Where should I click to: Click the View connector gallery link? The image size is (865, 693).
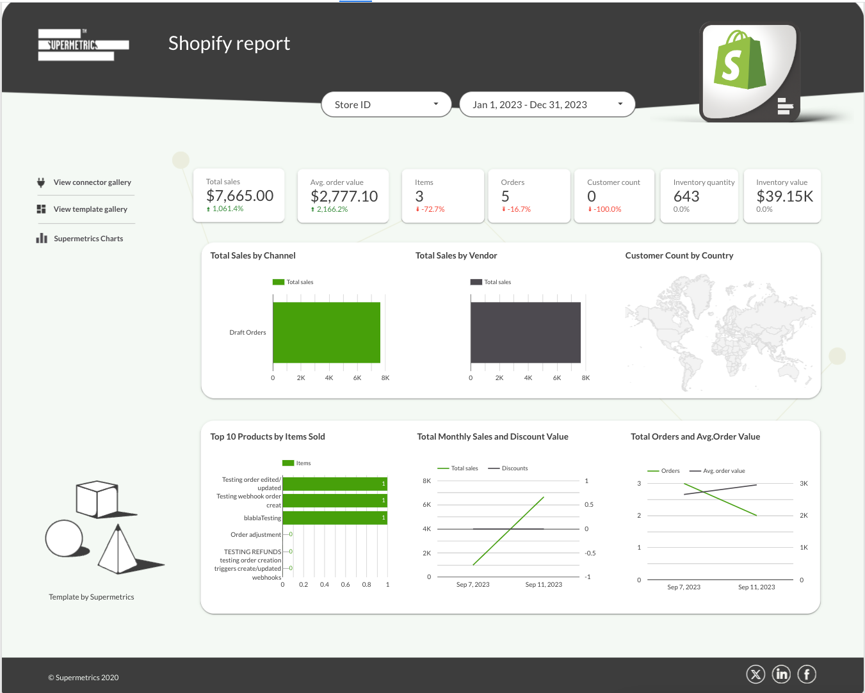[92, 182]
